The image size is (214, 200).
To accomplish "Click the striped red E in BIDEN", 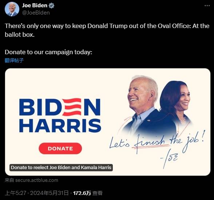I will coord(72,107).
